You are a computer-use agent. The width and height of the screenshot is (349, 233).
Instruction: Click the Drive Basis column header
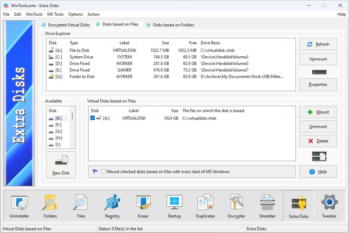pyautogui.click(x=242, y=43)
